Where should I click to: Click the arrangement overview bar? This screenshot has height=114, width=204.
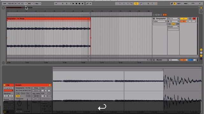pyautogui.click(x=102, y=8)
